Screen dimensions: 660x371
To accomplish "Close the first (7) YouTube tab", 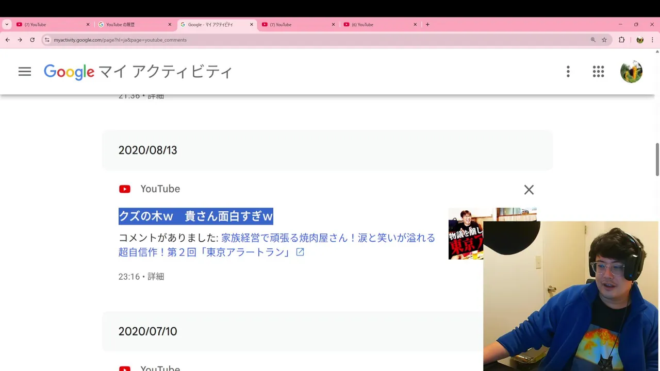I will coord(88,24).
